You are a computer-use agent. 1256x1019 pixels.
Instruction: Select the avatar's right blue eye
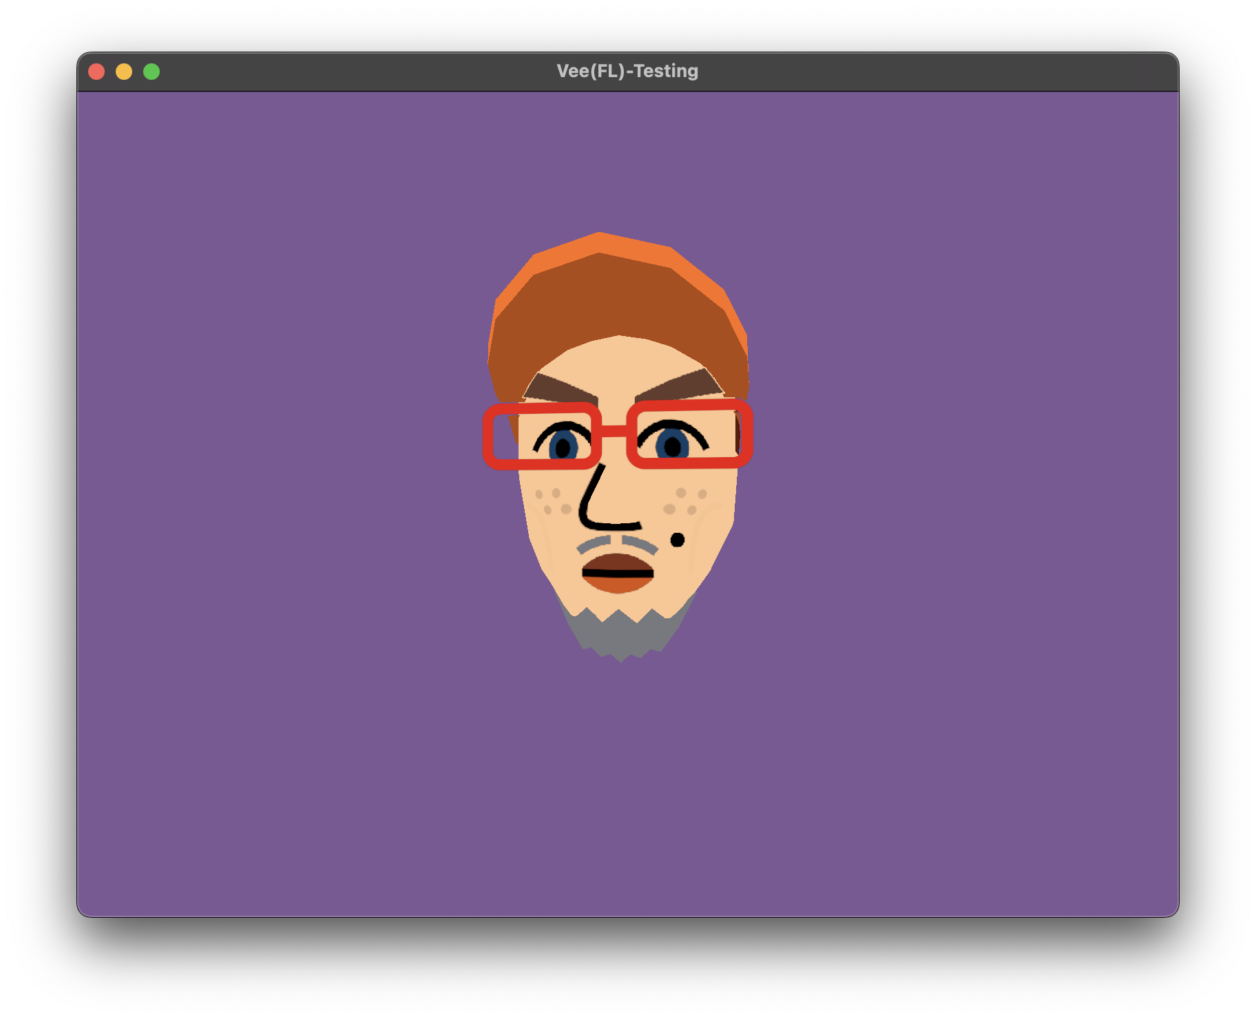(x=673, y=445)
